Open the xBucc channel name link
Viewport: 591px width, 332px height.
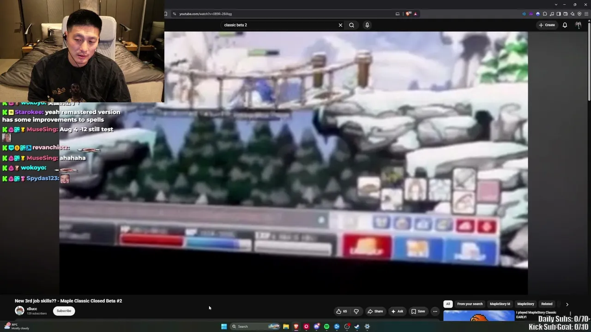click(x=32, y=309)
